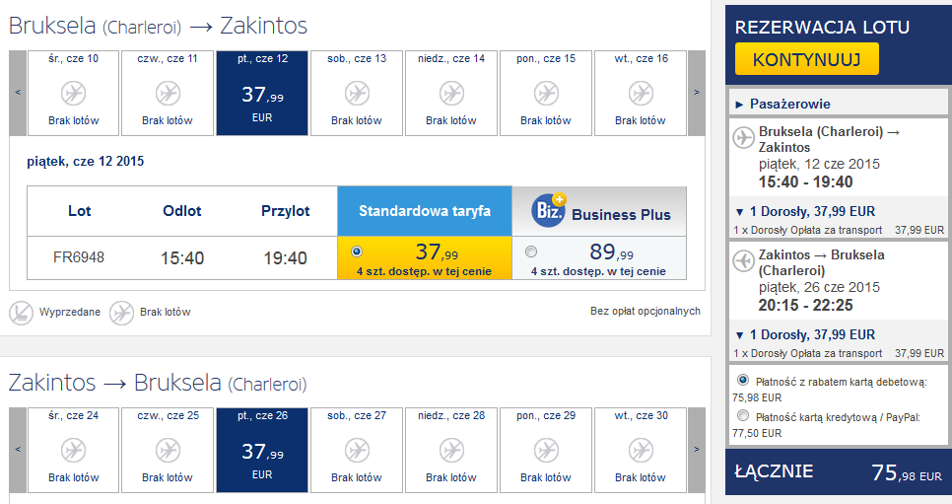Screen dimensions: 952x504
Task: Select the pt., cze 26 return date tab
Action: pyautogui.click(x=262, y=450)
